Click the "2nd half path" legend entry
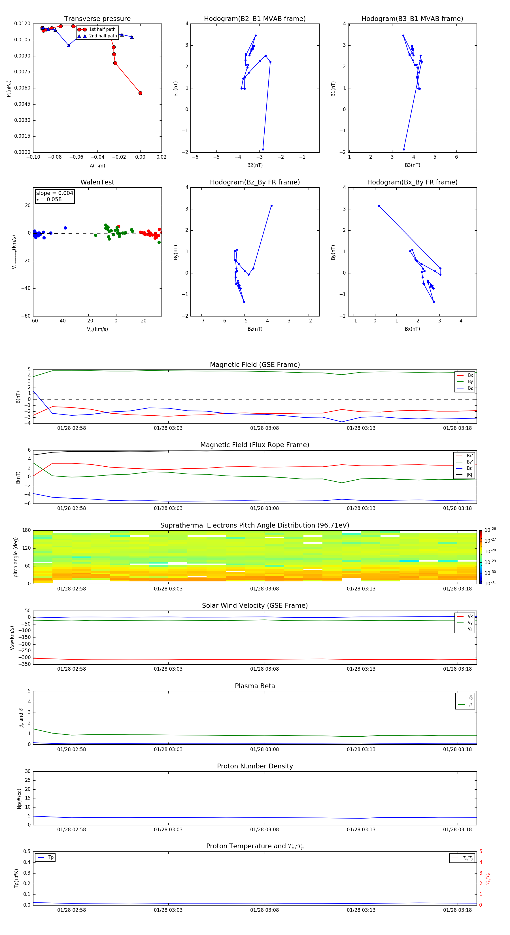This screenshot has width=510, height=935. pos(97,36)
